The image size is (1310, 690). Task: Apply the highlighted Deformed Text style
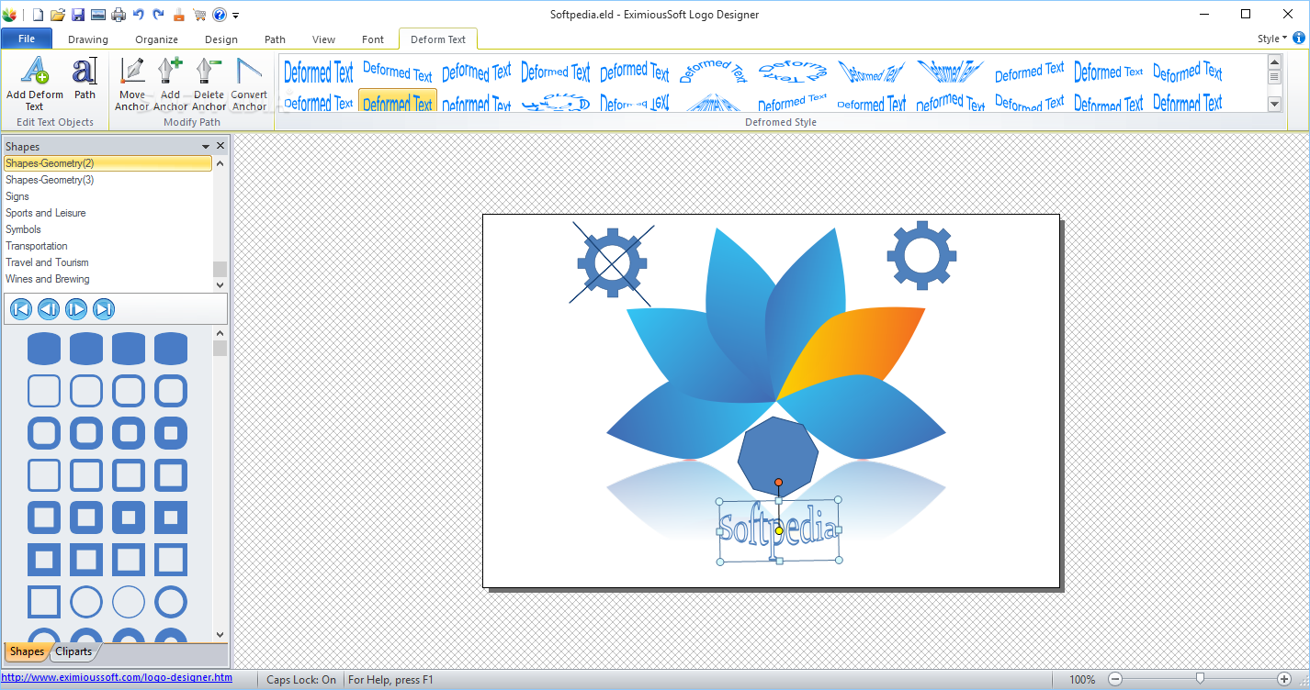click(x=397, y=101)
